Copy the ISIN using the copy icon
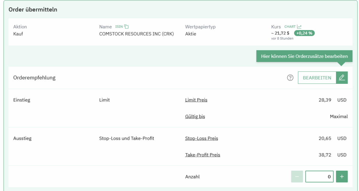The image size is (359, 191). click(126, 26)
